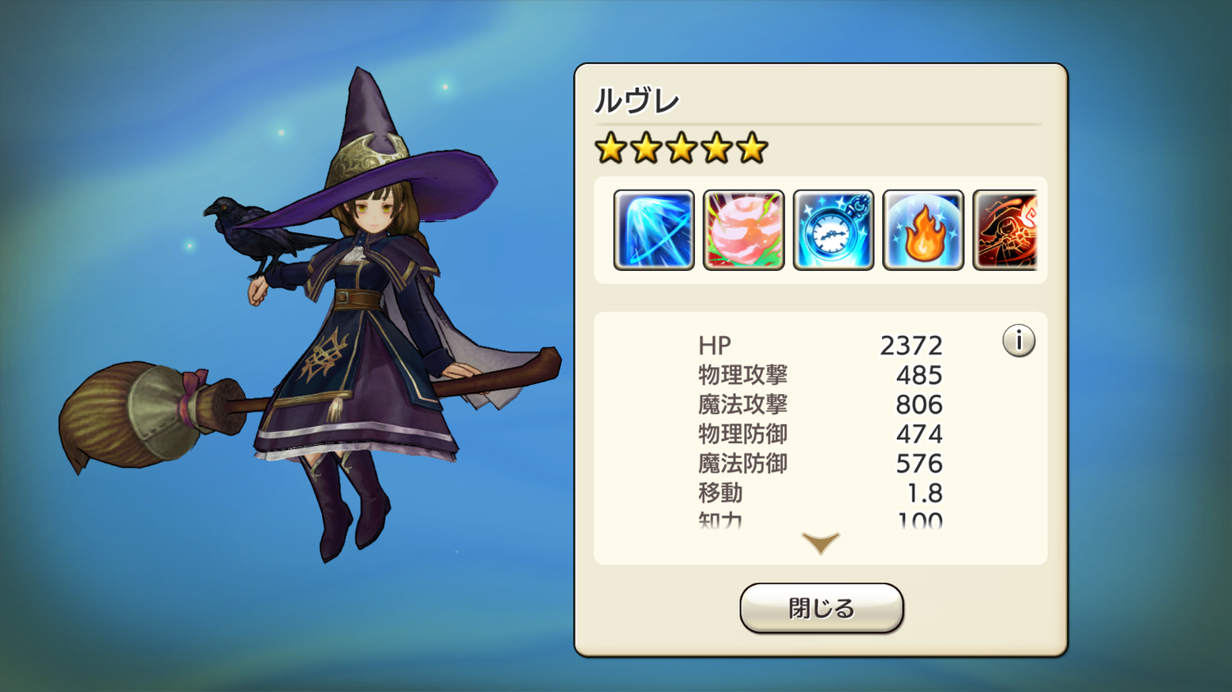Select the 物理防御 stat row
This screenshot has width=1232, height=692.
coord(821,434)
